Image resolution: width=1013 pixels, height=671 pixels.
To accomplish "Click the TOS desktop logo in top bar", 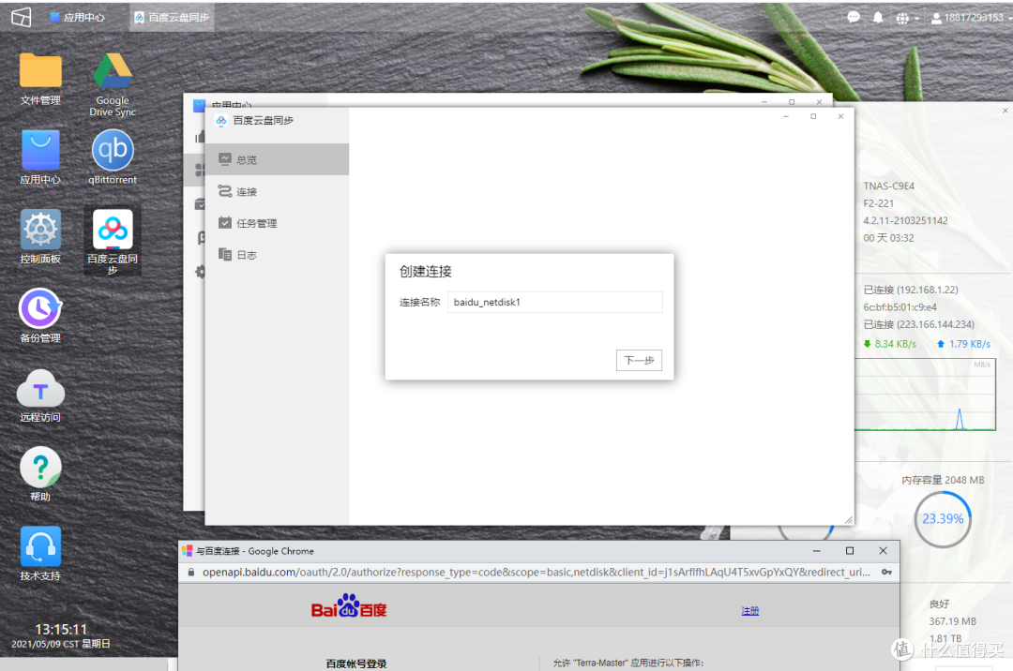I will coord(21,17).
